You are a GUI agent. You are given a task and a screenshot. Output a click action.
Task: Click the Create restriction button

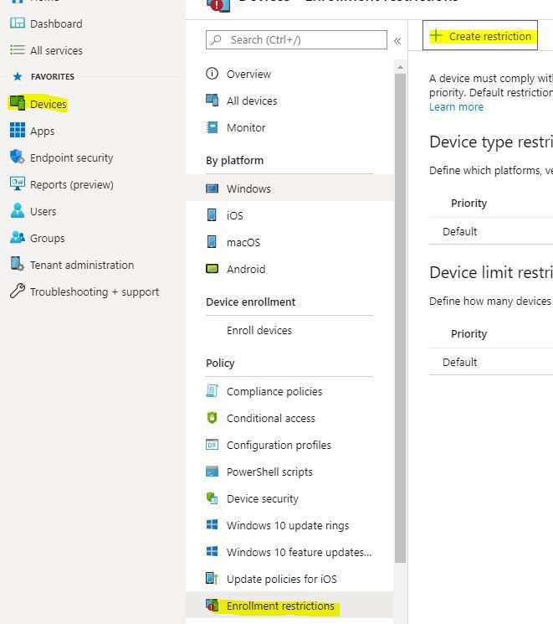[x=480, y=36]
